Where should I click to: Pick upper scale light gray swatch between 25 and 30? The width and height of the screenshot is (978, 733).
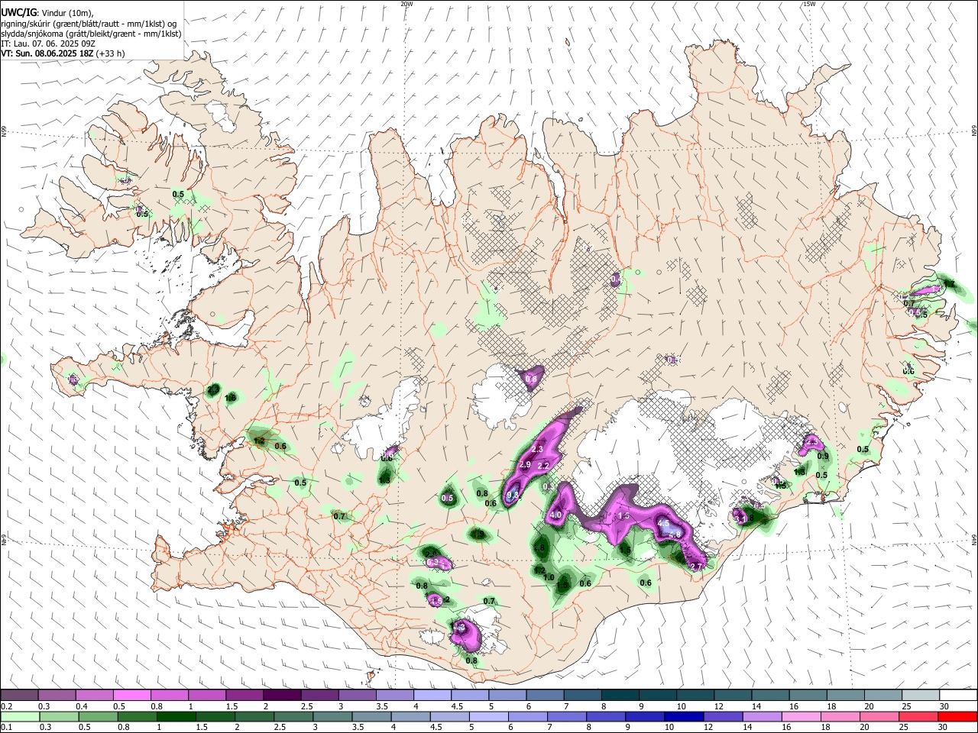click(x=921, y=696)
